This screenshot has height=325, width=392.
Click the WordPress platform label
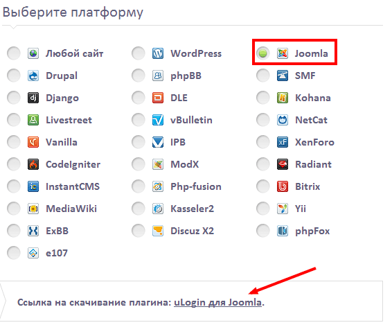(196, 53)
